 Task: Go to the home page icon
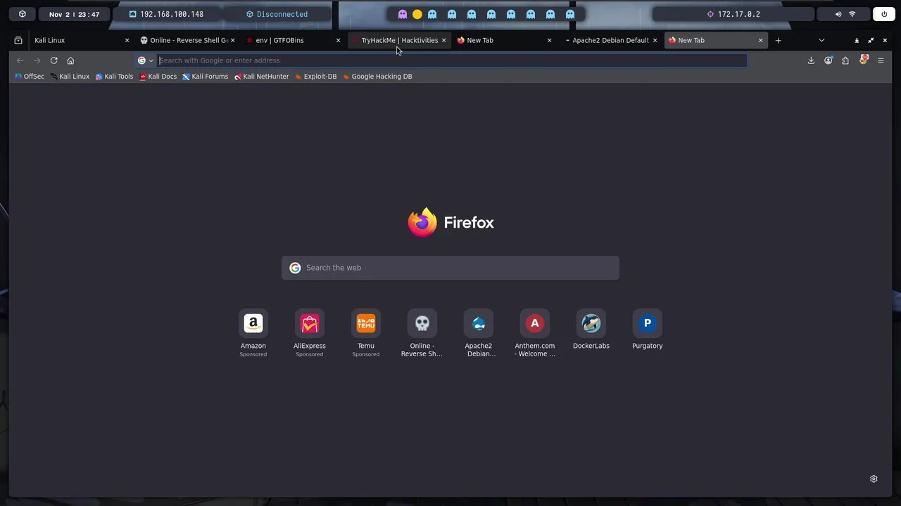[x=70, y=60]
